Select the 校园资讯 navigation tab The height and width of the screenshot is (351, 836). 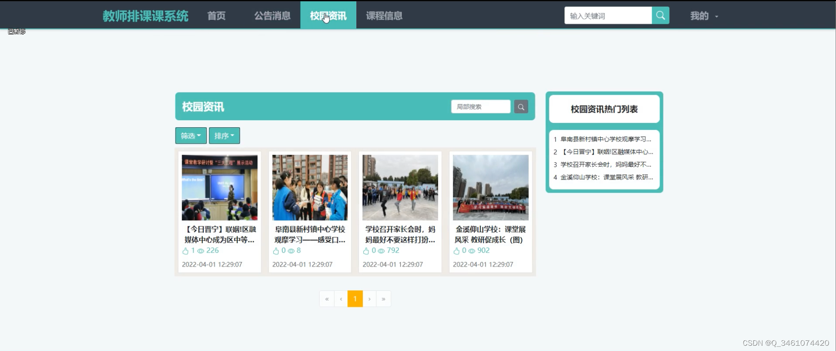328,15
